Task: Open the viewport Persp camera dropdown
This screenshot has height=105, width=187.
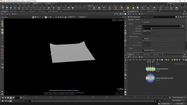Action: 114,20
